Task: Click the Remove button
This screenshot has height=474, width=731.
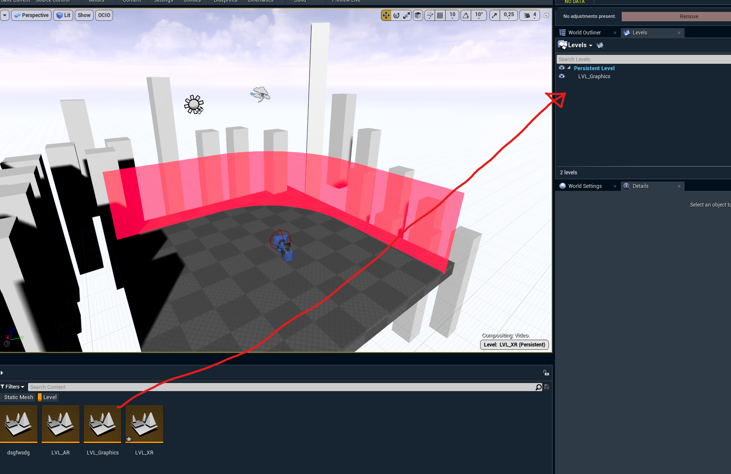Action: click(688, 17)
